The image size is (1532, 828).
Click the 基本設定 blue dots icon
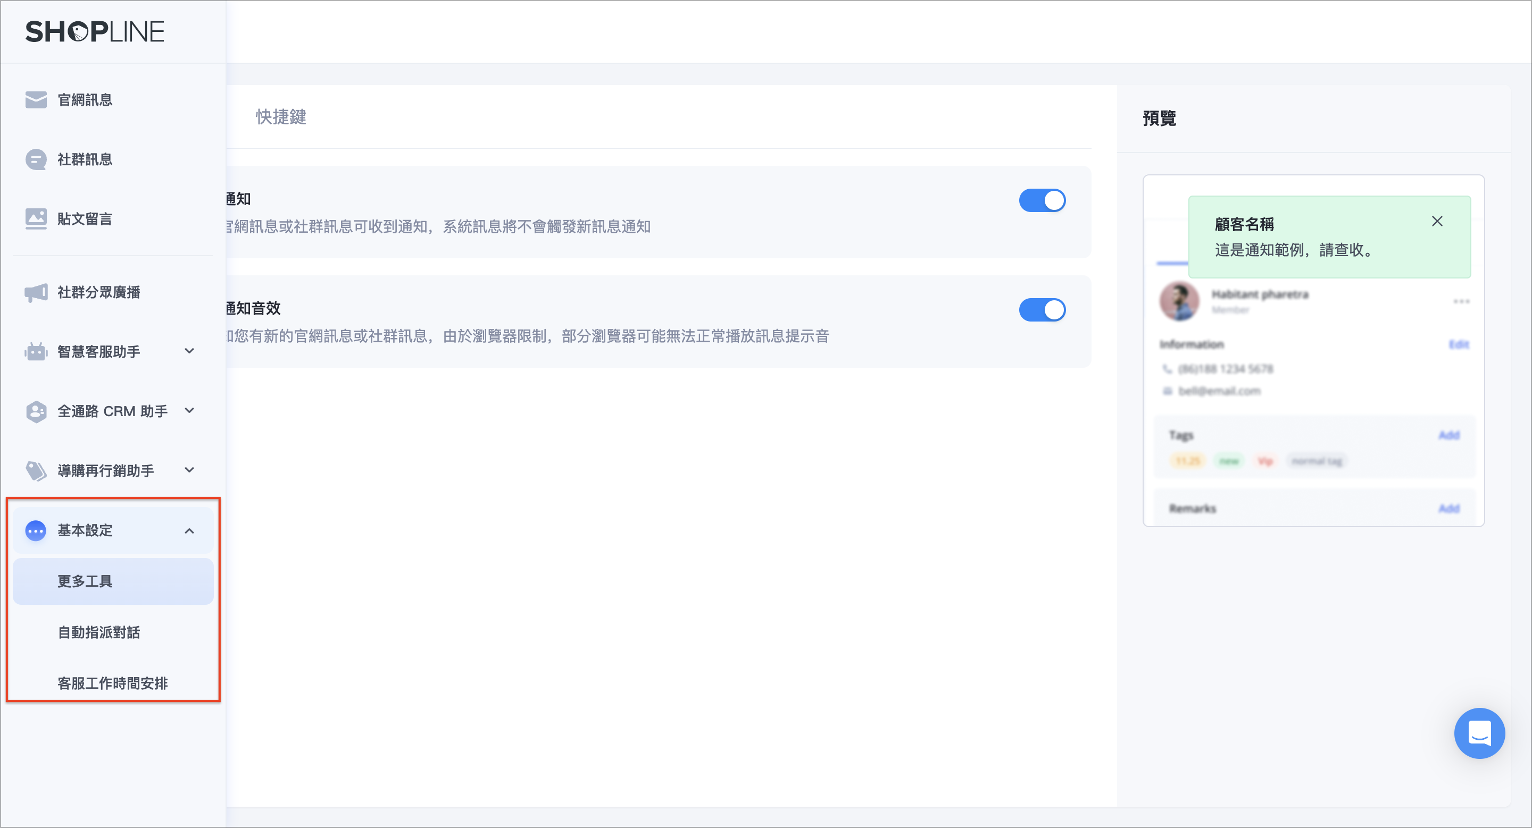tap(36, 530)
